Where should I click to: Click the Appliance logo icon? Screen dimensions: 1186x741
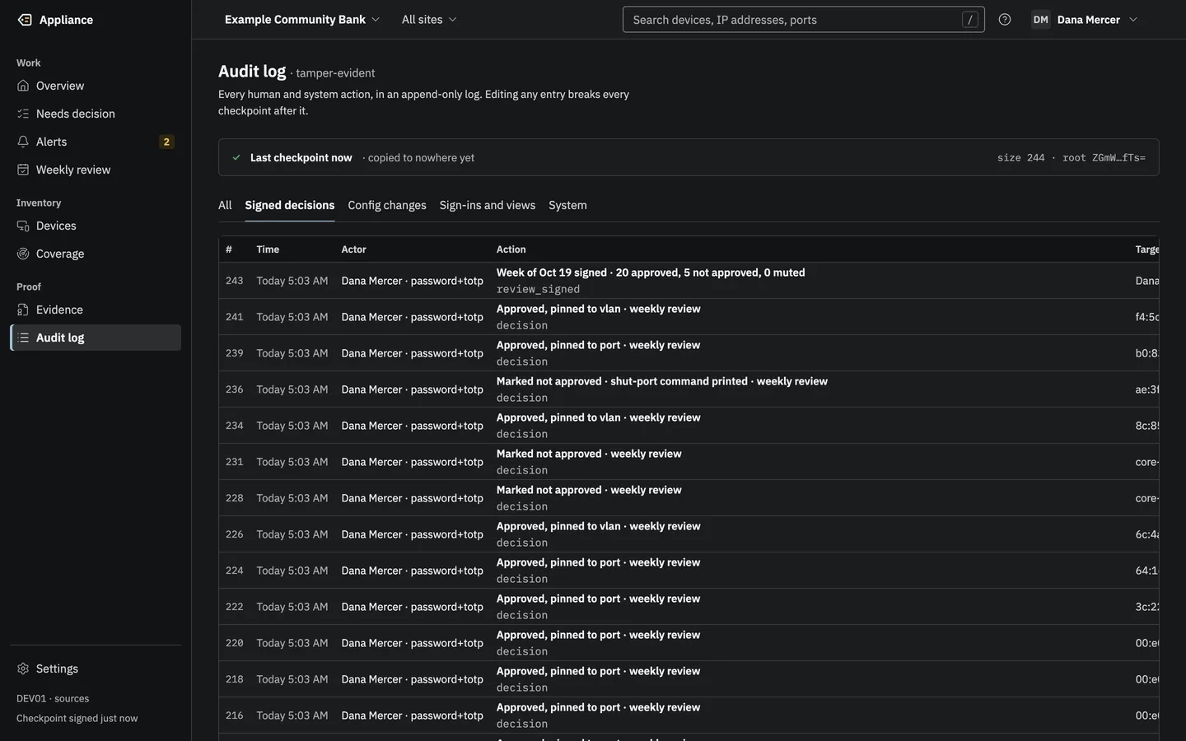click(x=25, y=20)
